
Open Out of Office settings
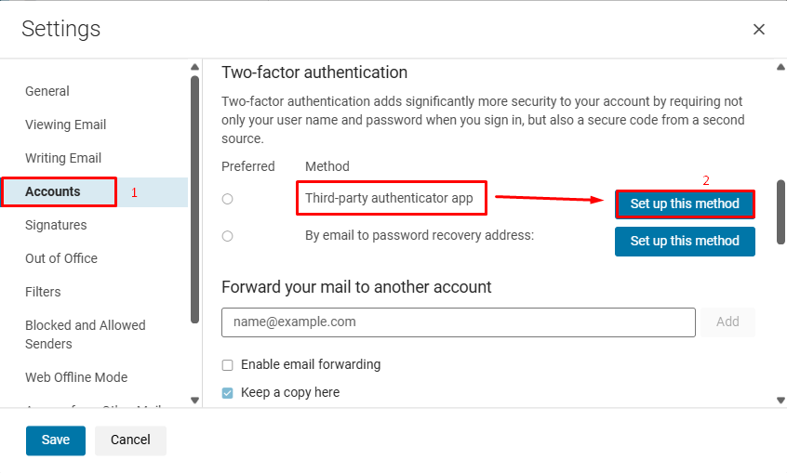(61, 258)
